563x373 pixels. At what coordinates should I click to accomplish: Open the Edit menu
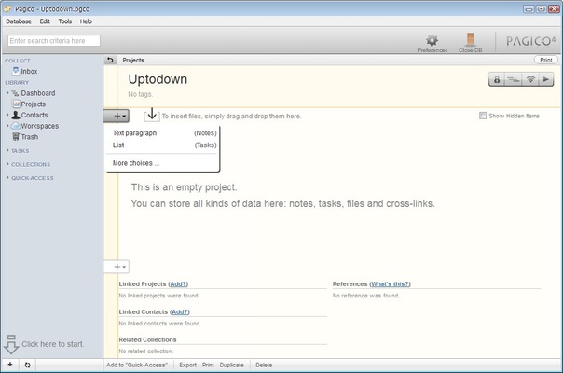coord(45,21)
